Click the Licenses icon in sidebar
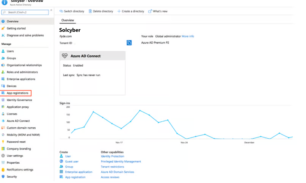The image size is (306, 183). [3, 114]
